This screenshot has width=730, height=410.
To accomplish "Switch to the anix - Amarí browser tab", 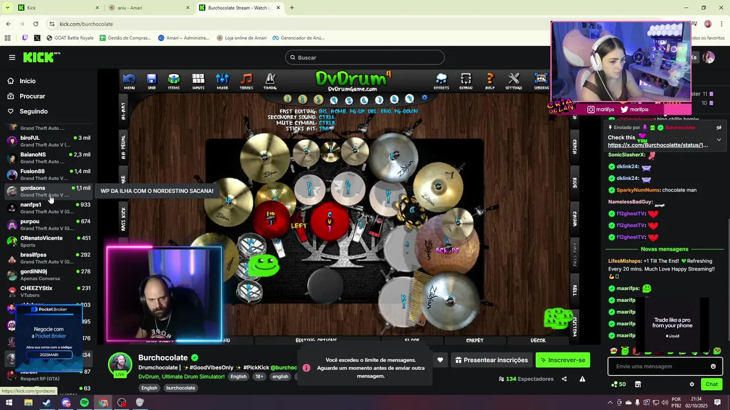I will coord(148,8).
